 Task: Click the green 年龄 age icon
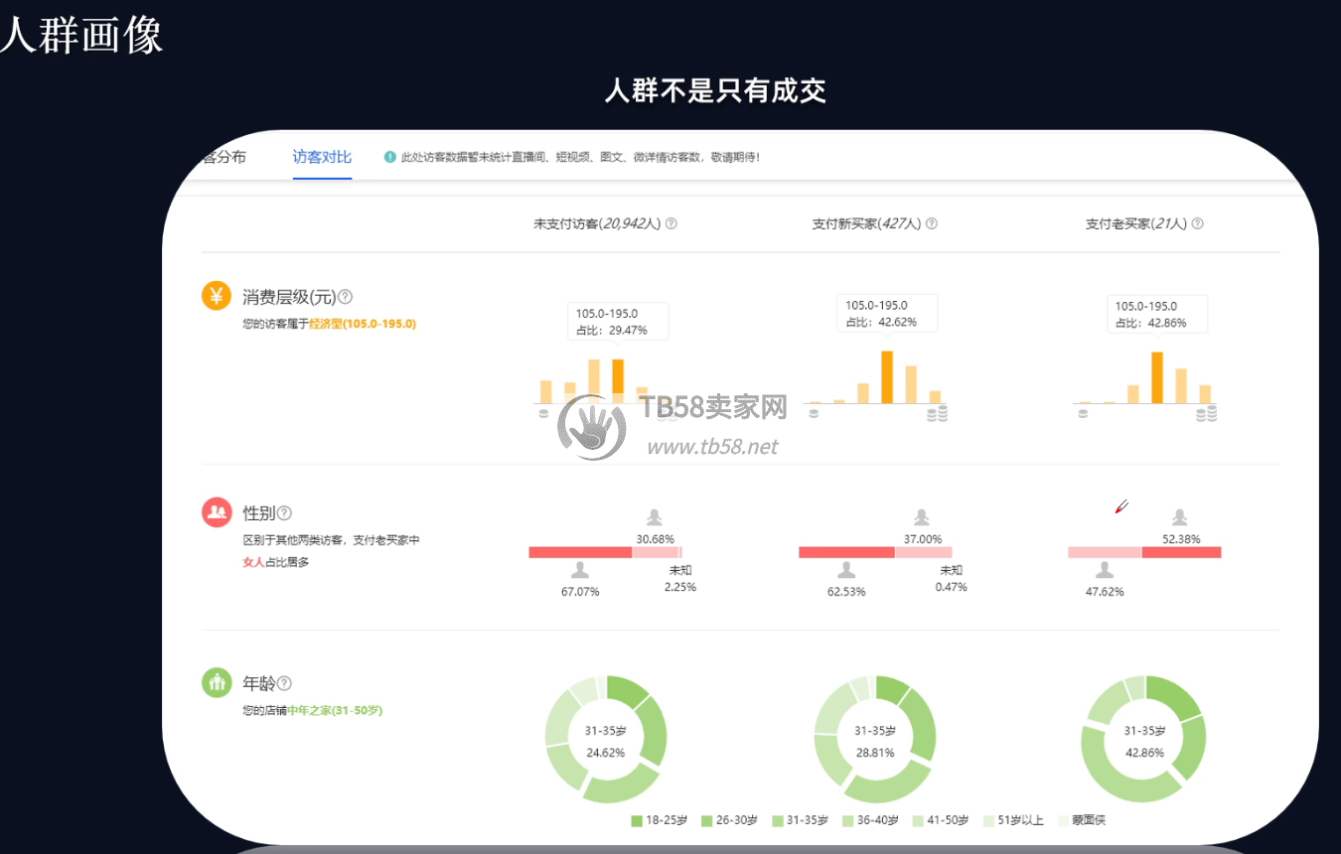click(217, 682)
